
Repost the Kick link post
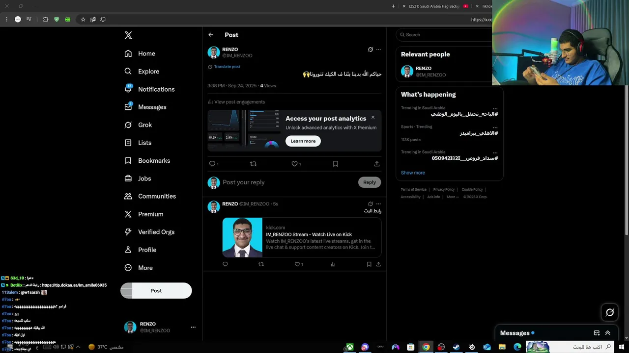261,264
